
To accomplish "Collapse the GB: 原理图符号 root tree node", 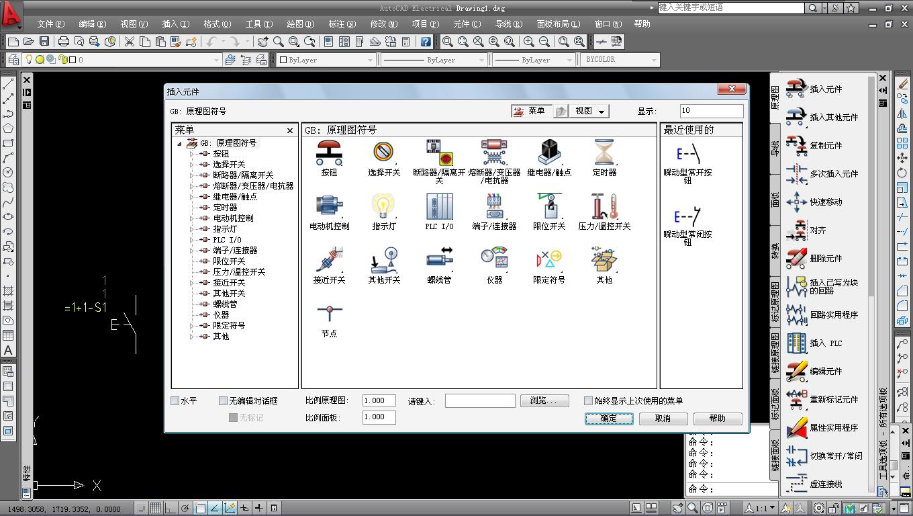I will point(179,143).
